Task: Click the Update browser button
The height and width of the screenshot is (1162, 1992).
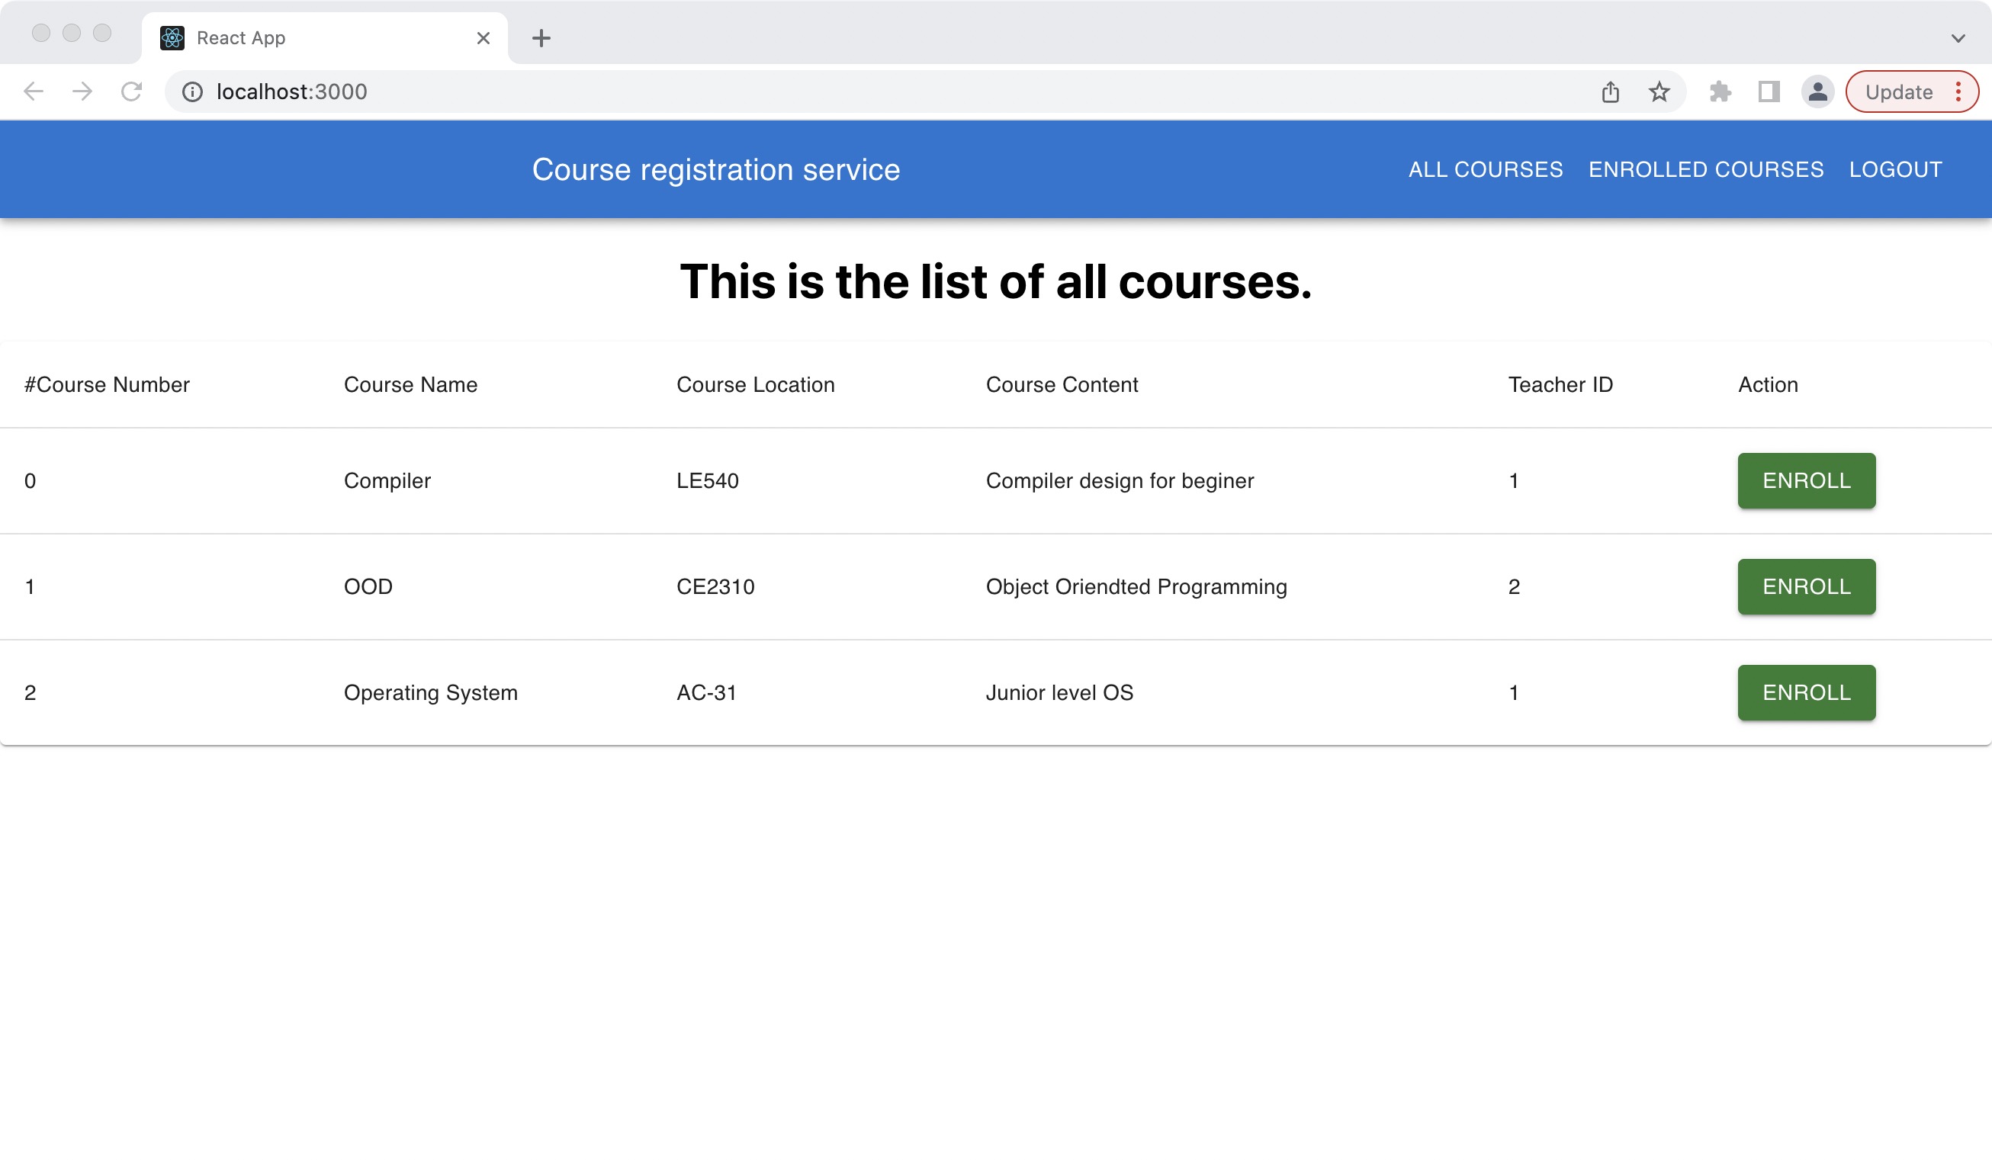Action: point(1900,91)
